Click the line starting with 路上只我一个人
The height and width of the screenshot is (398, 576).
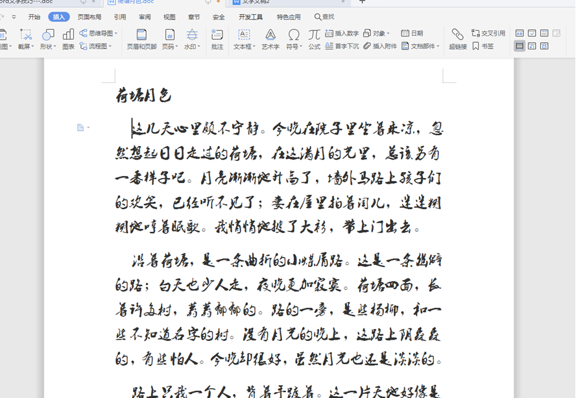pyautogui.click(x=286, y=392)
